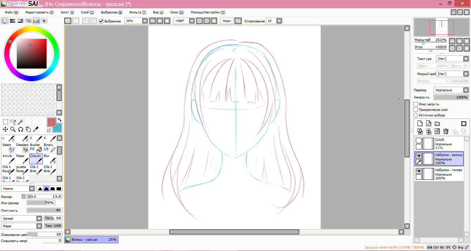Delete layer with trash can icon

pos(446,131)
